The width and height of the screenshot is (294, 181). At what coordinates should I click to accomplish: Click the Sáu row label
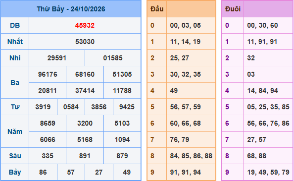pos(15,156)
